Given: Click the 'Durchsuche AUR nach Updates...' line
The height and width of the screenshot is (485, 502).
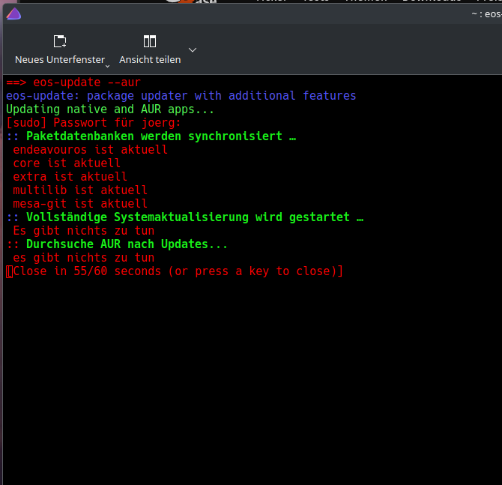Looking at the screenshot, I should point(117,244).
